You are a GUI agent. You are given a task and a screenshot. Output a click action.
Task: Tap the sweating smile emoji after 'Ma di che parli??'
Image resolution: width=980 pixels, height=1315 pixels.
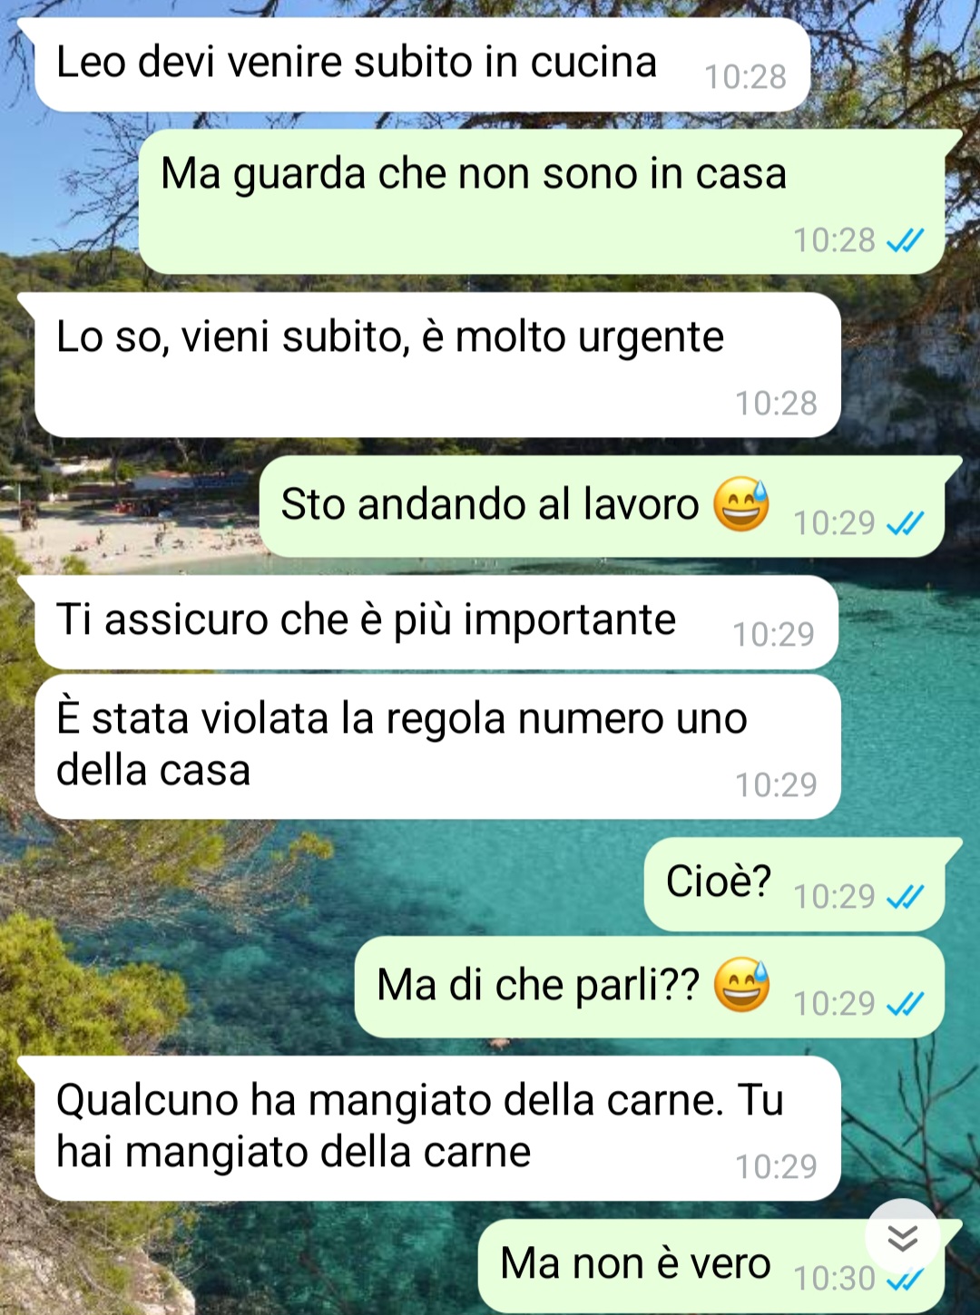pos(741,985)
